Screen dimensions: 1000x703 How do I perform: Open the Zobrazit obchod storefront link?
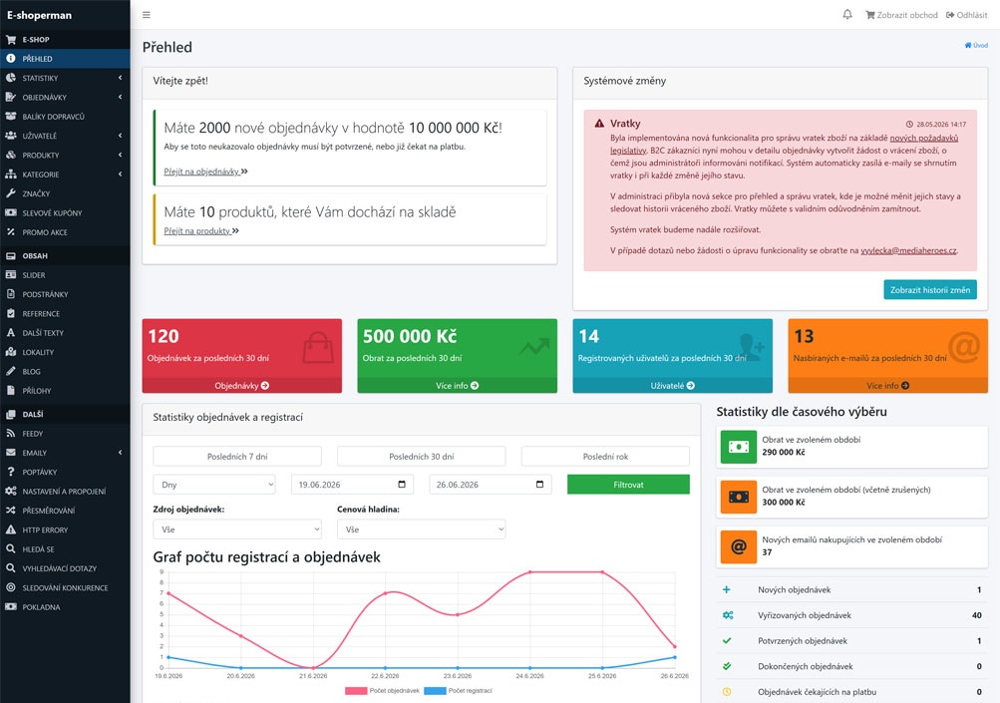click(901, 15)
